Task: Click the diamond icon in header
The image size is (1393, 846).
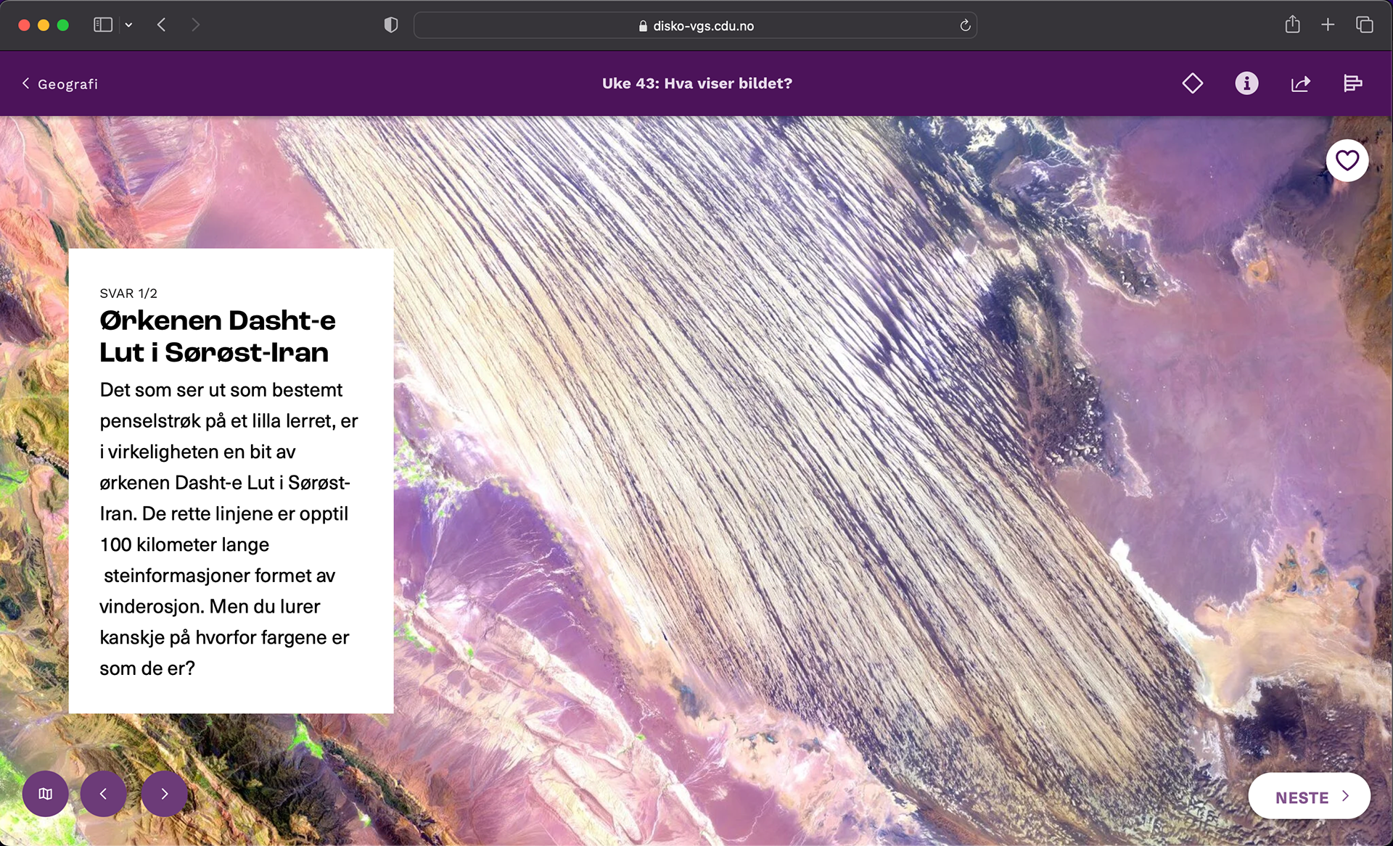Action: (x=1192, y=83)
